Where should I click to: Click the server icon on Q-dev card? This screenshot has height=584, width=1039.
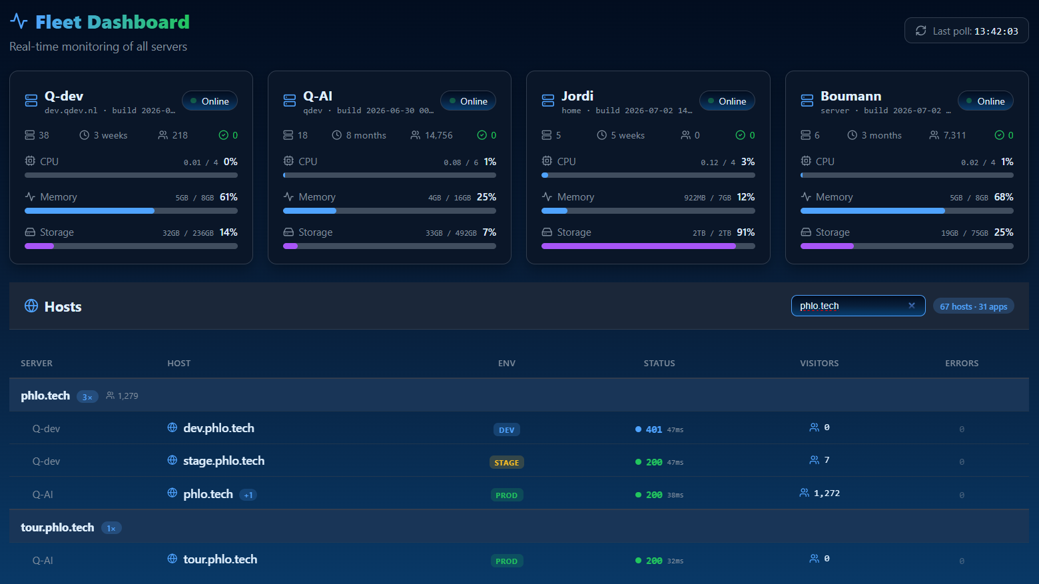click(x=31, y=101)
